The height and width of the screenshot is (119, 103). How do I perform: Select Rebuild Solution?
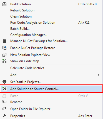[22, 10]
